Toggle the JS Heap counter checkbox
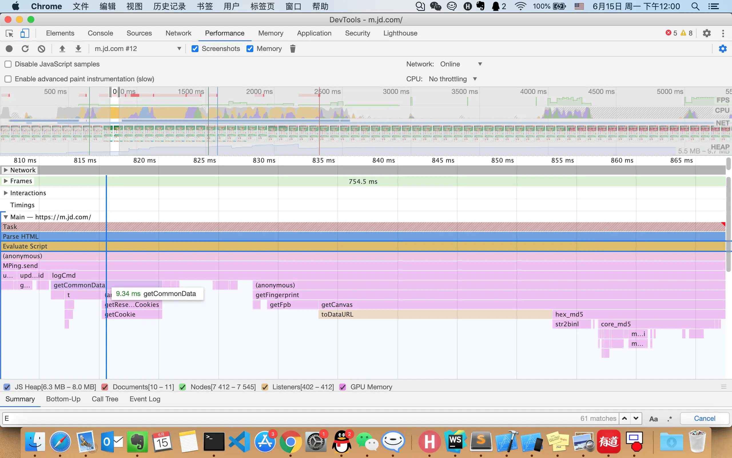 click(x=7, y=387)
